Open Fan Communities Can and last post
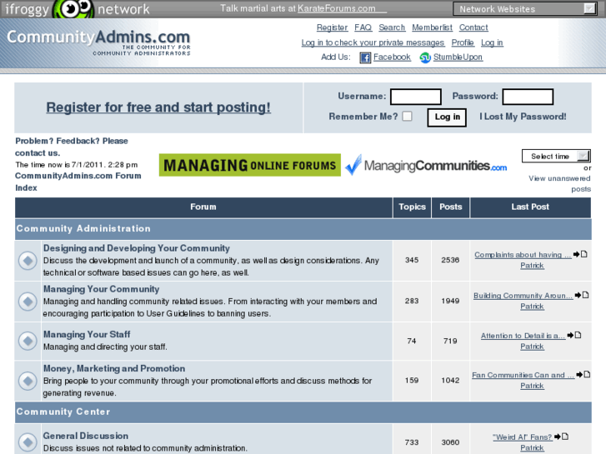 [523, 375]
